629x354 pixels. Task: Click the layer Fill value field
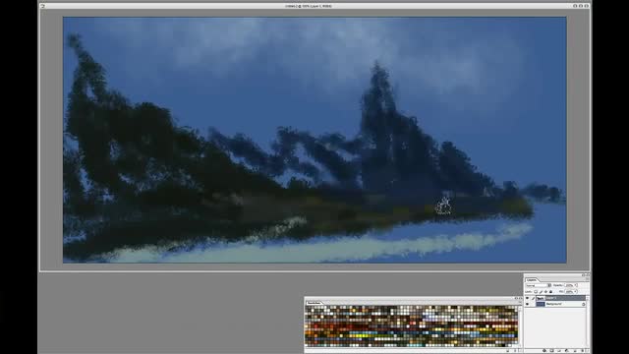coord(569,291)
